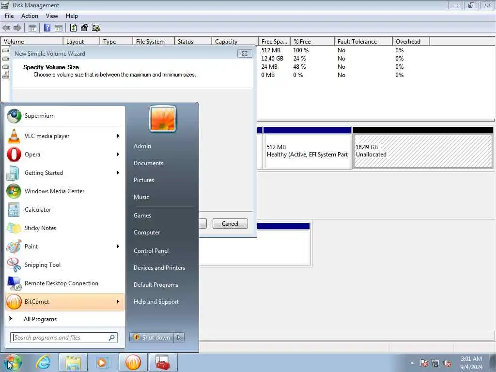496x372 pixels.
Task: Switch to BitComet on the taskbar
Action: click(x=133, y=362)
